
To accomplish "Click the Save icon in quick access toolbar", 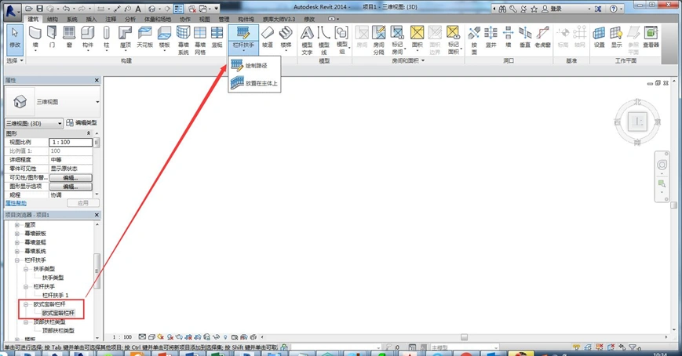I will click(39, 9).
